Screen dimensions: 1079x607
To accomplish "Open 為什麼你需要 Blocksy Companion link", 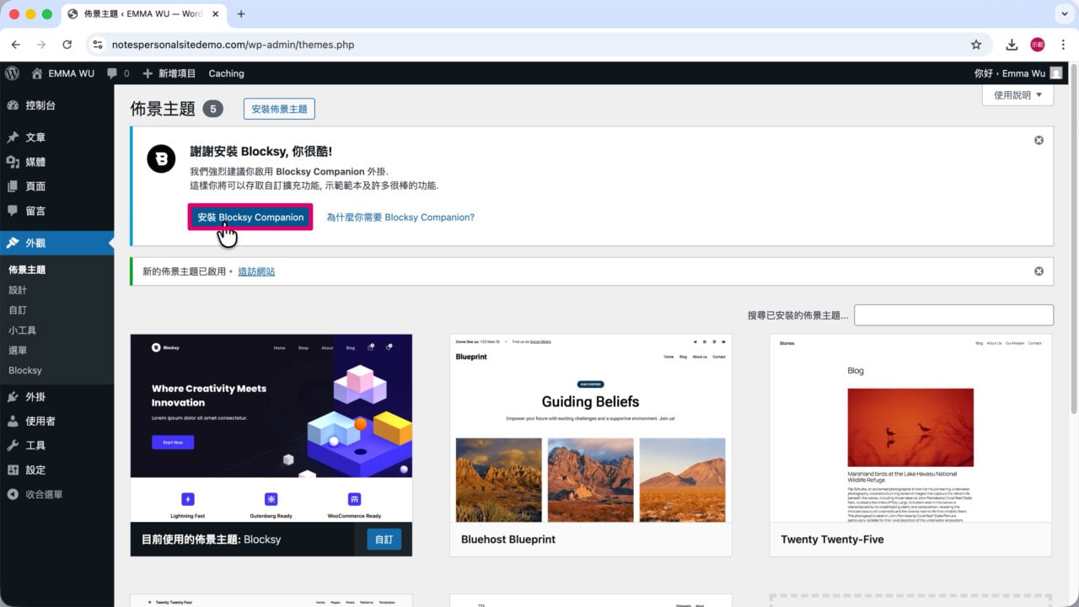I will [x=400, y=217].
